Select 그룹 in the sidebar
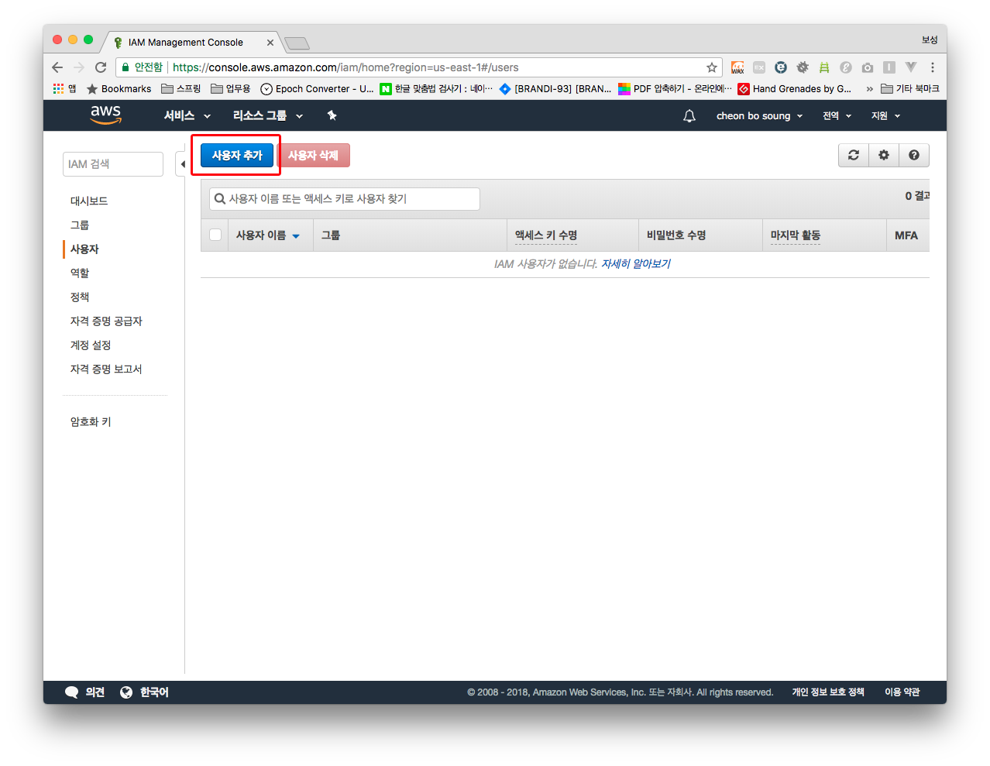This screenshot has height=766, width=990. click(x=80, y=225)
